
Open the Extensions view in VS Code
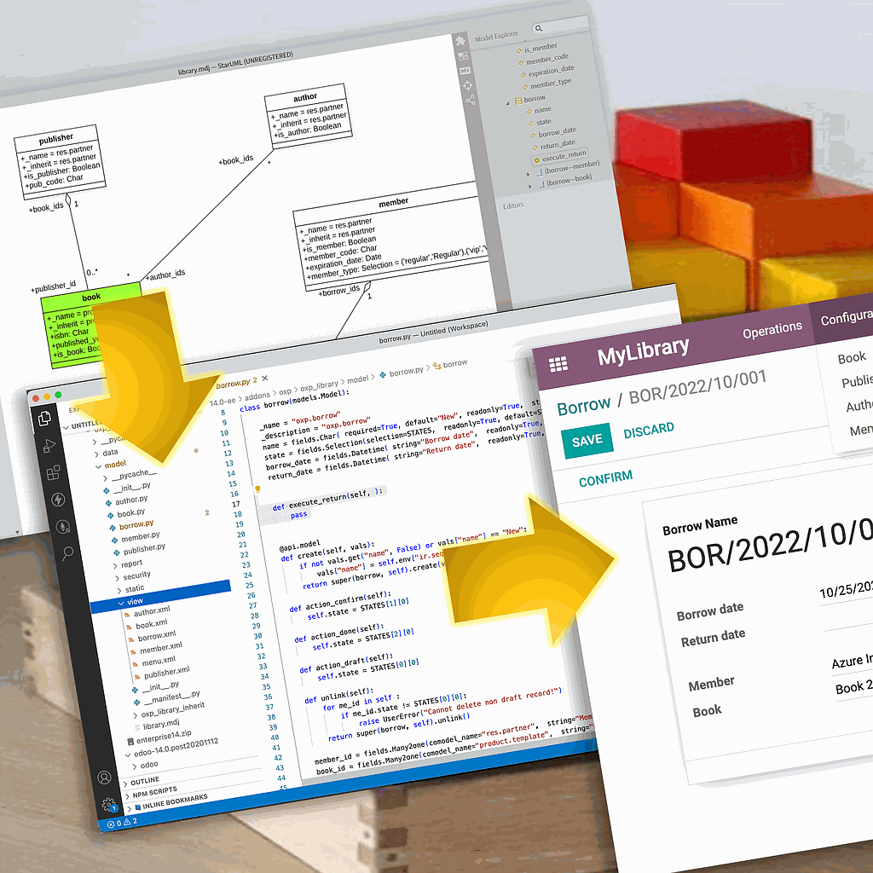(x=54, y=472)
